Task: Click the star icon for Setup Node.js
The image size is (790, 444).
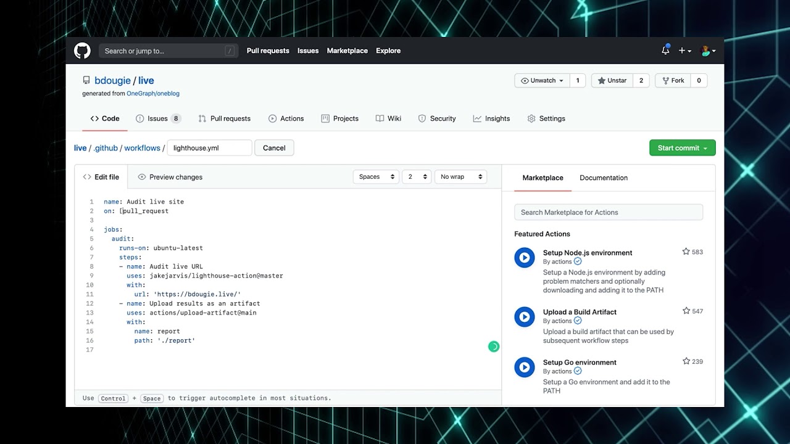Action: pyautogui.click(x=686, y=252)
